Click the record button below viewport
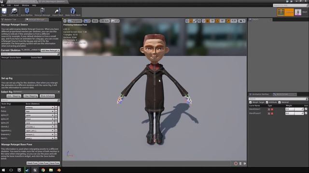Screen dimensions: 309x173 pyautogui.click(x=236, y=163)
